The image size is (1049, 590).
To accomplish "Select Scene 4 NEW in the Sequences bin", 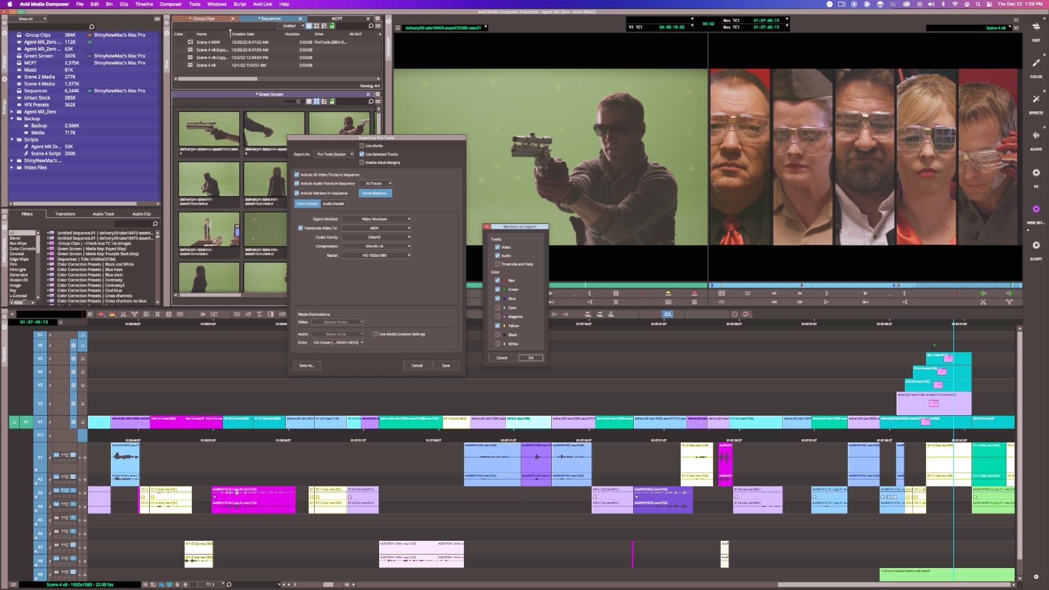I will pyautogui.click(x=209, y=42).
